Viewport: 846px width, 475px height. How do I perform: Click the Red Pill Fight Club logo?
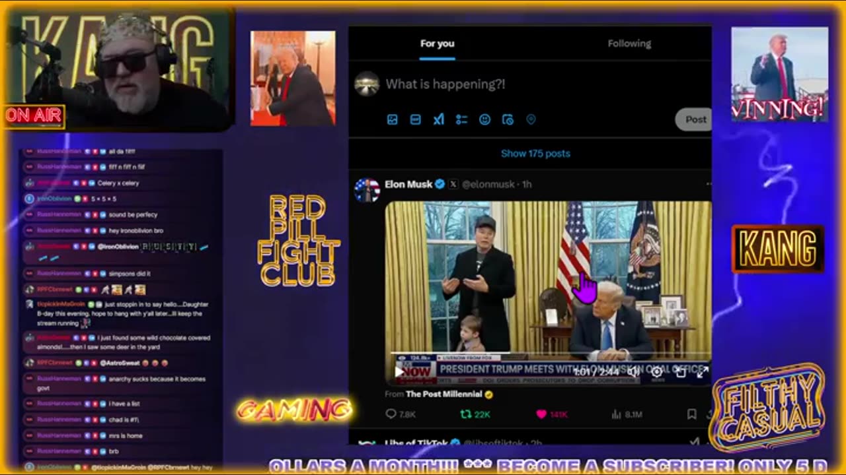click(x=298, y=241)
